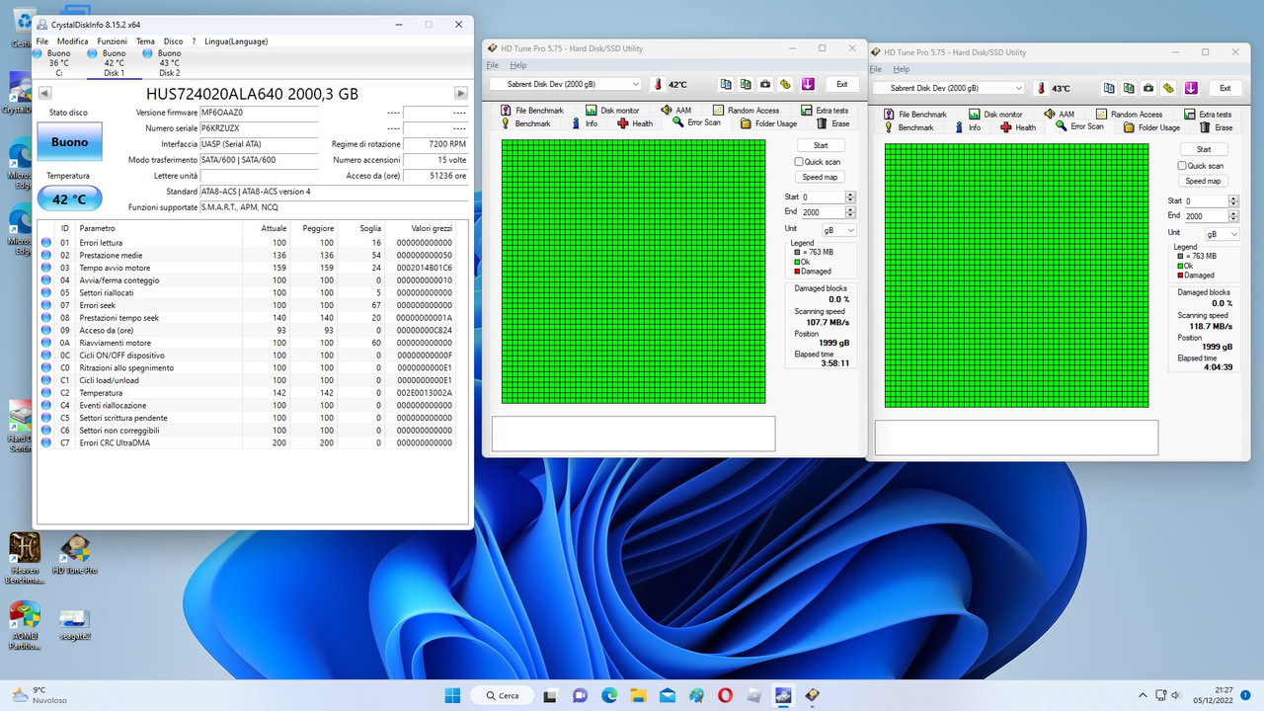
Task: Click status orb of Temperatura SMART row
Action: (x=45, y=393)
